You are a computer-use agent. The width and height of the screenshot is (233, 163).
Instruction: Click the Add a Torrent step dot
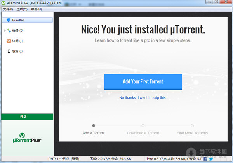94,125
